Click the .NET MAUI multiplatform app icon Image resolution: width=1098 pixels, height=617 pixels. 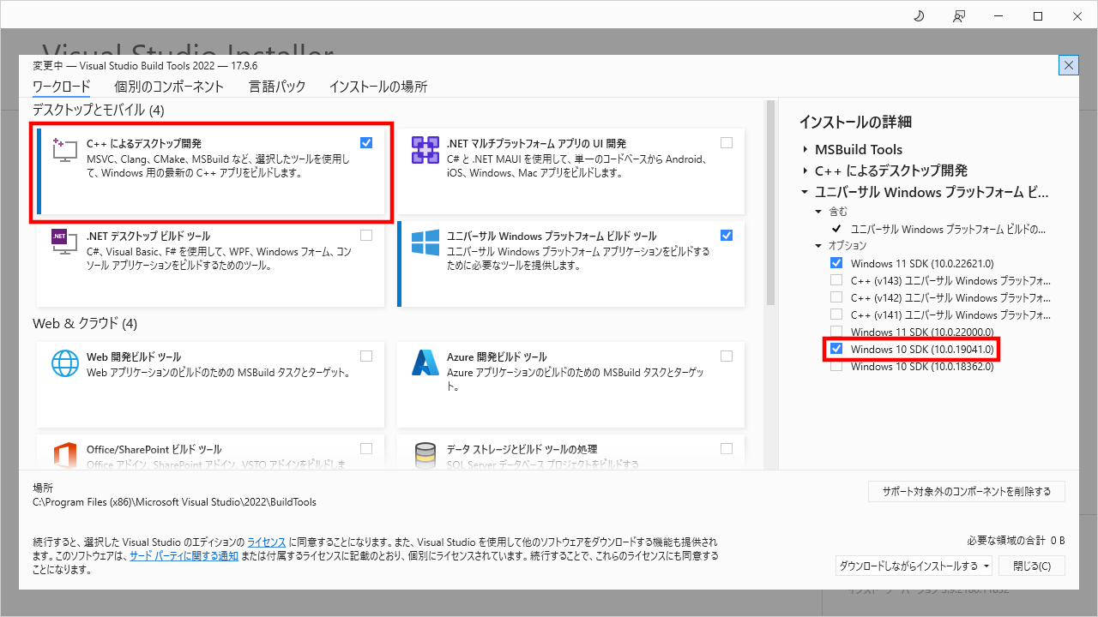tap(425, 150)
